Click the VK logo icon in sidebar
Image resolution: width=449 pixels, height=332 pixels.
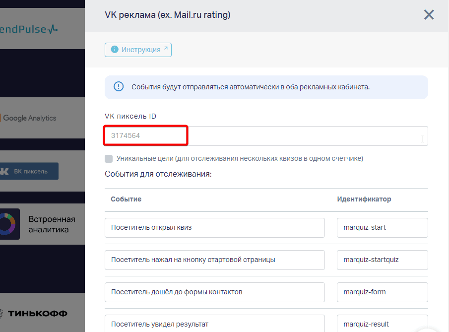coord(4,171)
